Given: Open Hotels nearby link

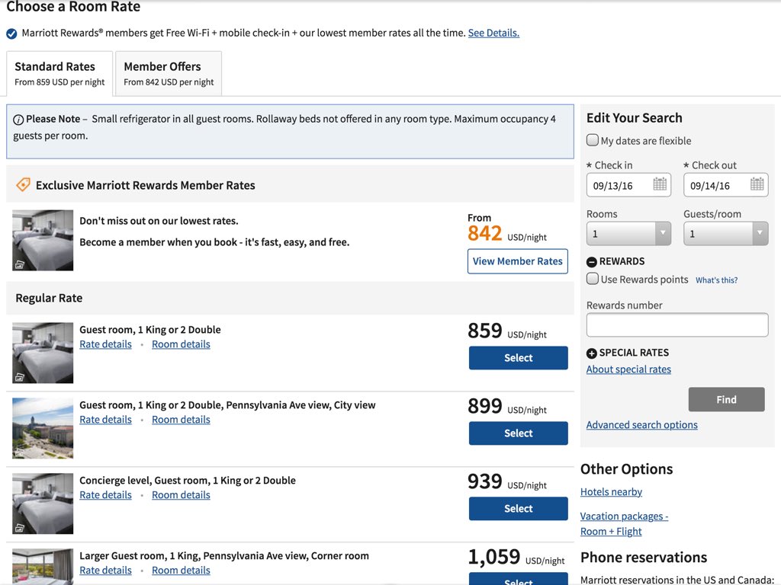Looking at the screenshot, I should point(611,491).
